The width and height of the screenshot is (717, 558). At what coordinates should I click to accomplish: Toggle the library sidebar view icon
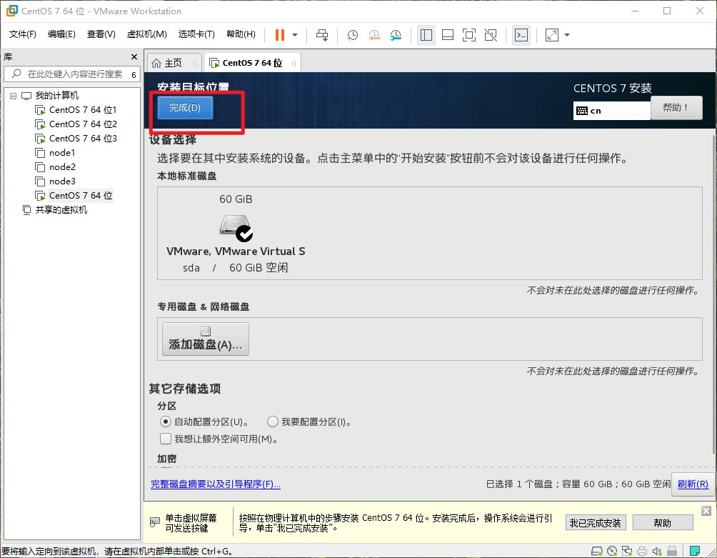pos(426,35)
